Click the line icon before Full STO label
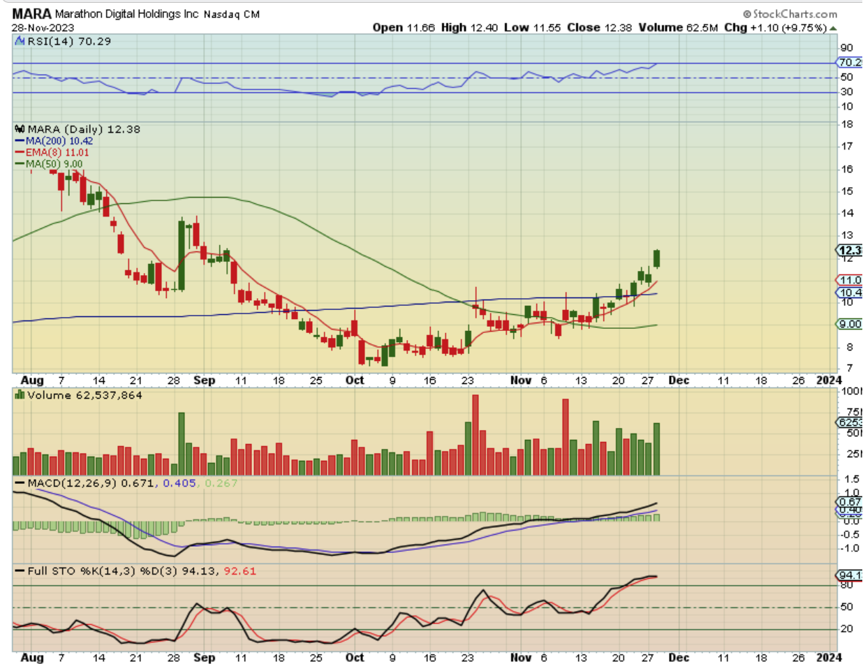 tap(18, 570)
